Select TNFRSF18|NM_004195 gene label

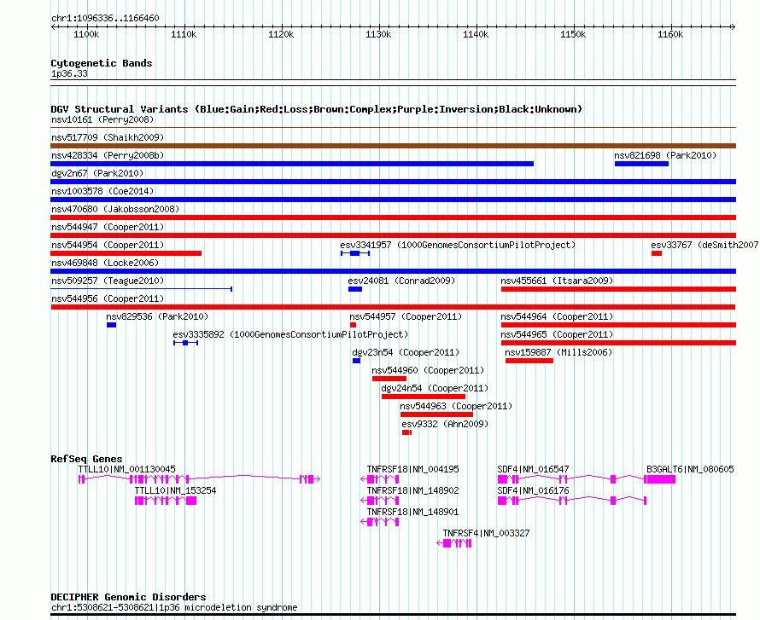pos(412,469)
